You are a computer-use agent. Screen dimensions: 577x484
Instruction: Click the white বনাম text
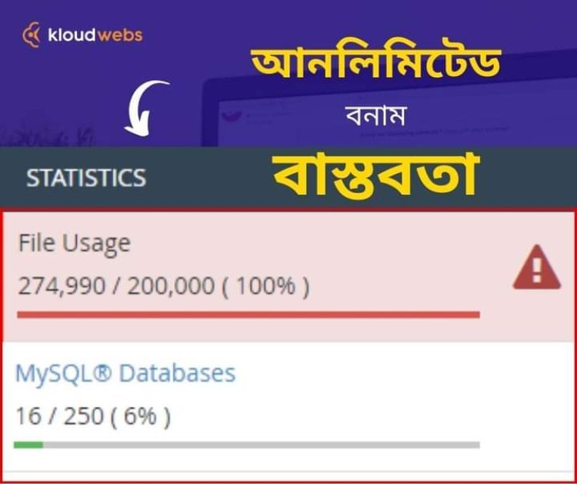pyautogui.click(x=375, y=117)
